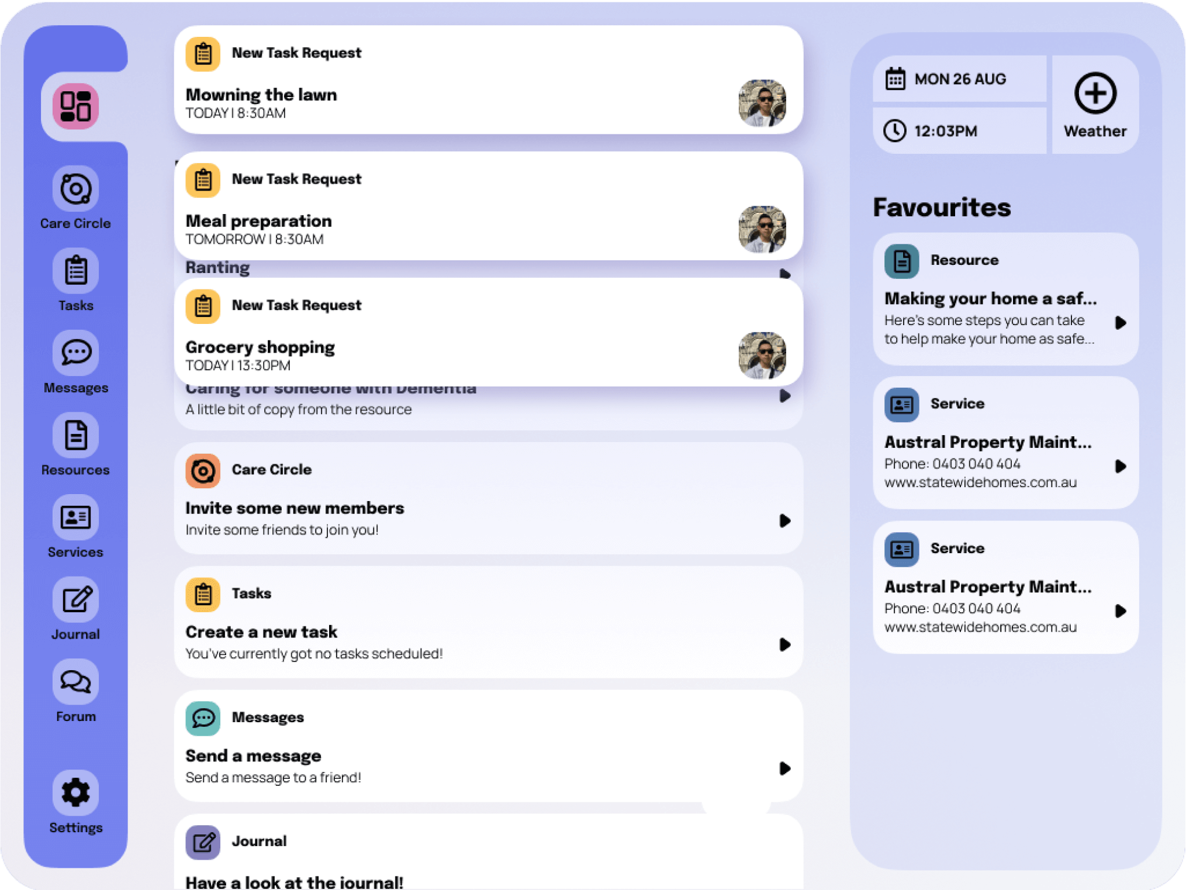1186x890 pixels.
Task: Expand the Create a new task arrow
Action: 784,645
